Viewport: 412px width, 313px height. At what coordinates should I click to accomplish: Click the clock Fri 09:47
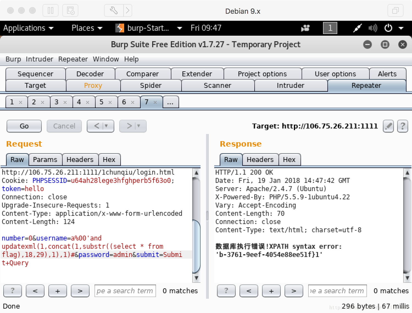coord(206,28)
